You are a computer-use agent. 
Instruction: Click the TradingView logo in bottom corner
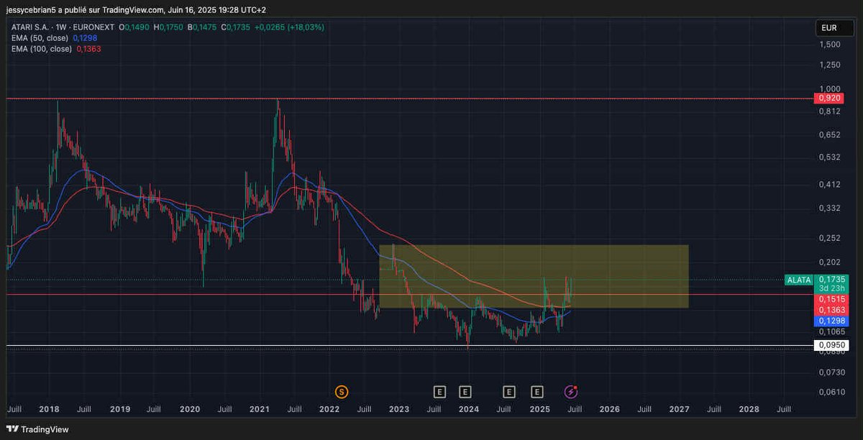pos(38,429)
